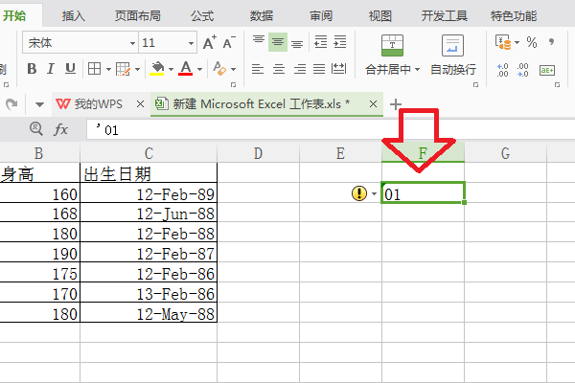Image resolution: width=575 pixels, height=383 pixels.
Task: Apply red font color
Action: (186, 69)
